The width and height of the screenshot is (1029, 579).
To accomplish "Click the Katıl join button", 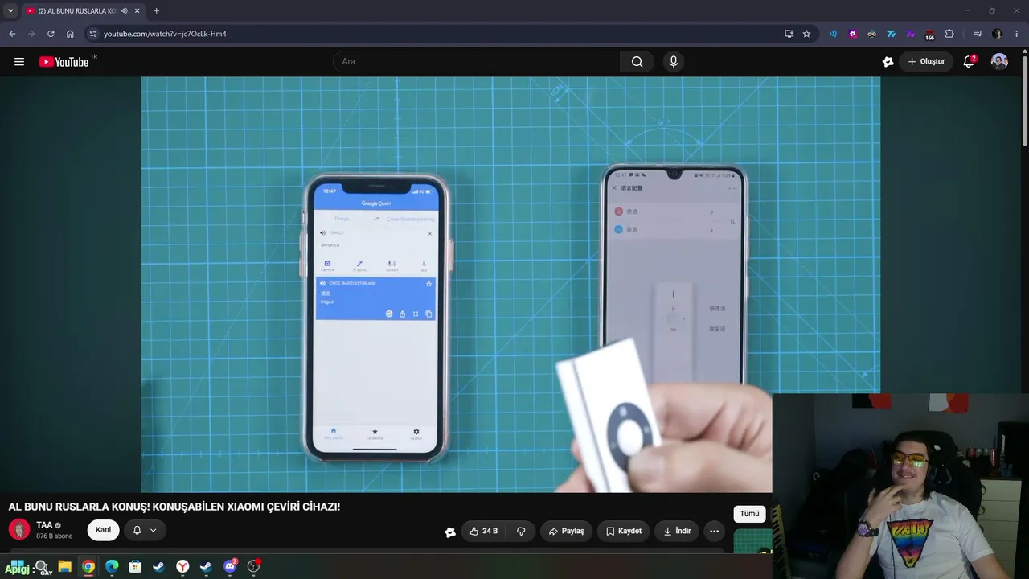I will pos(104,530).
